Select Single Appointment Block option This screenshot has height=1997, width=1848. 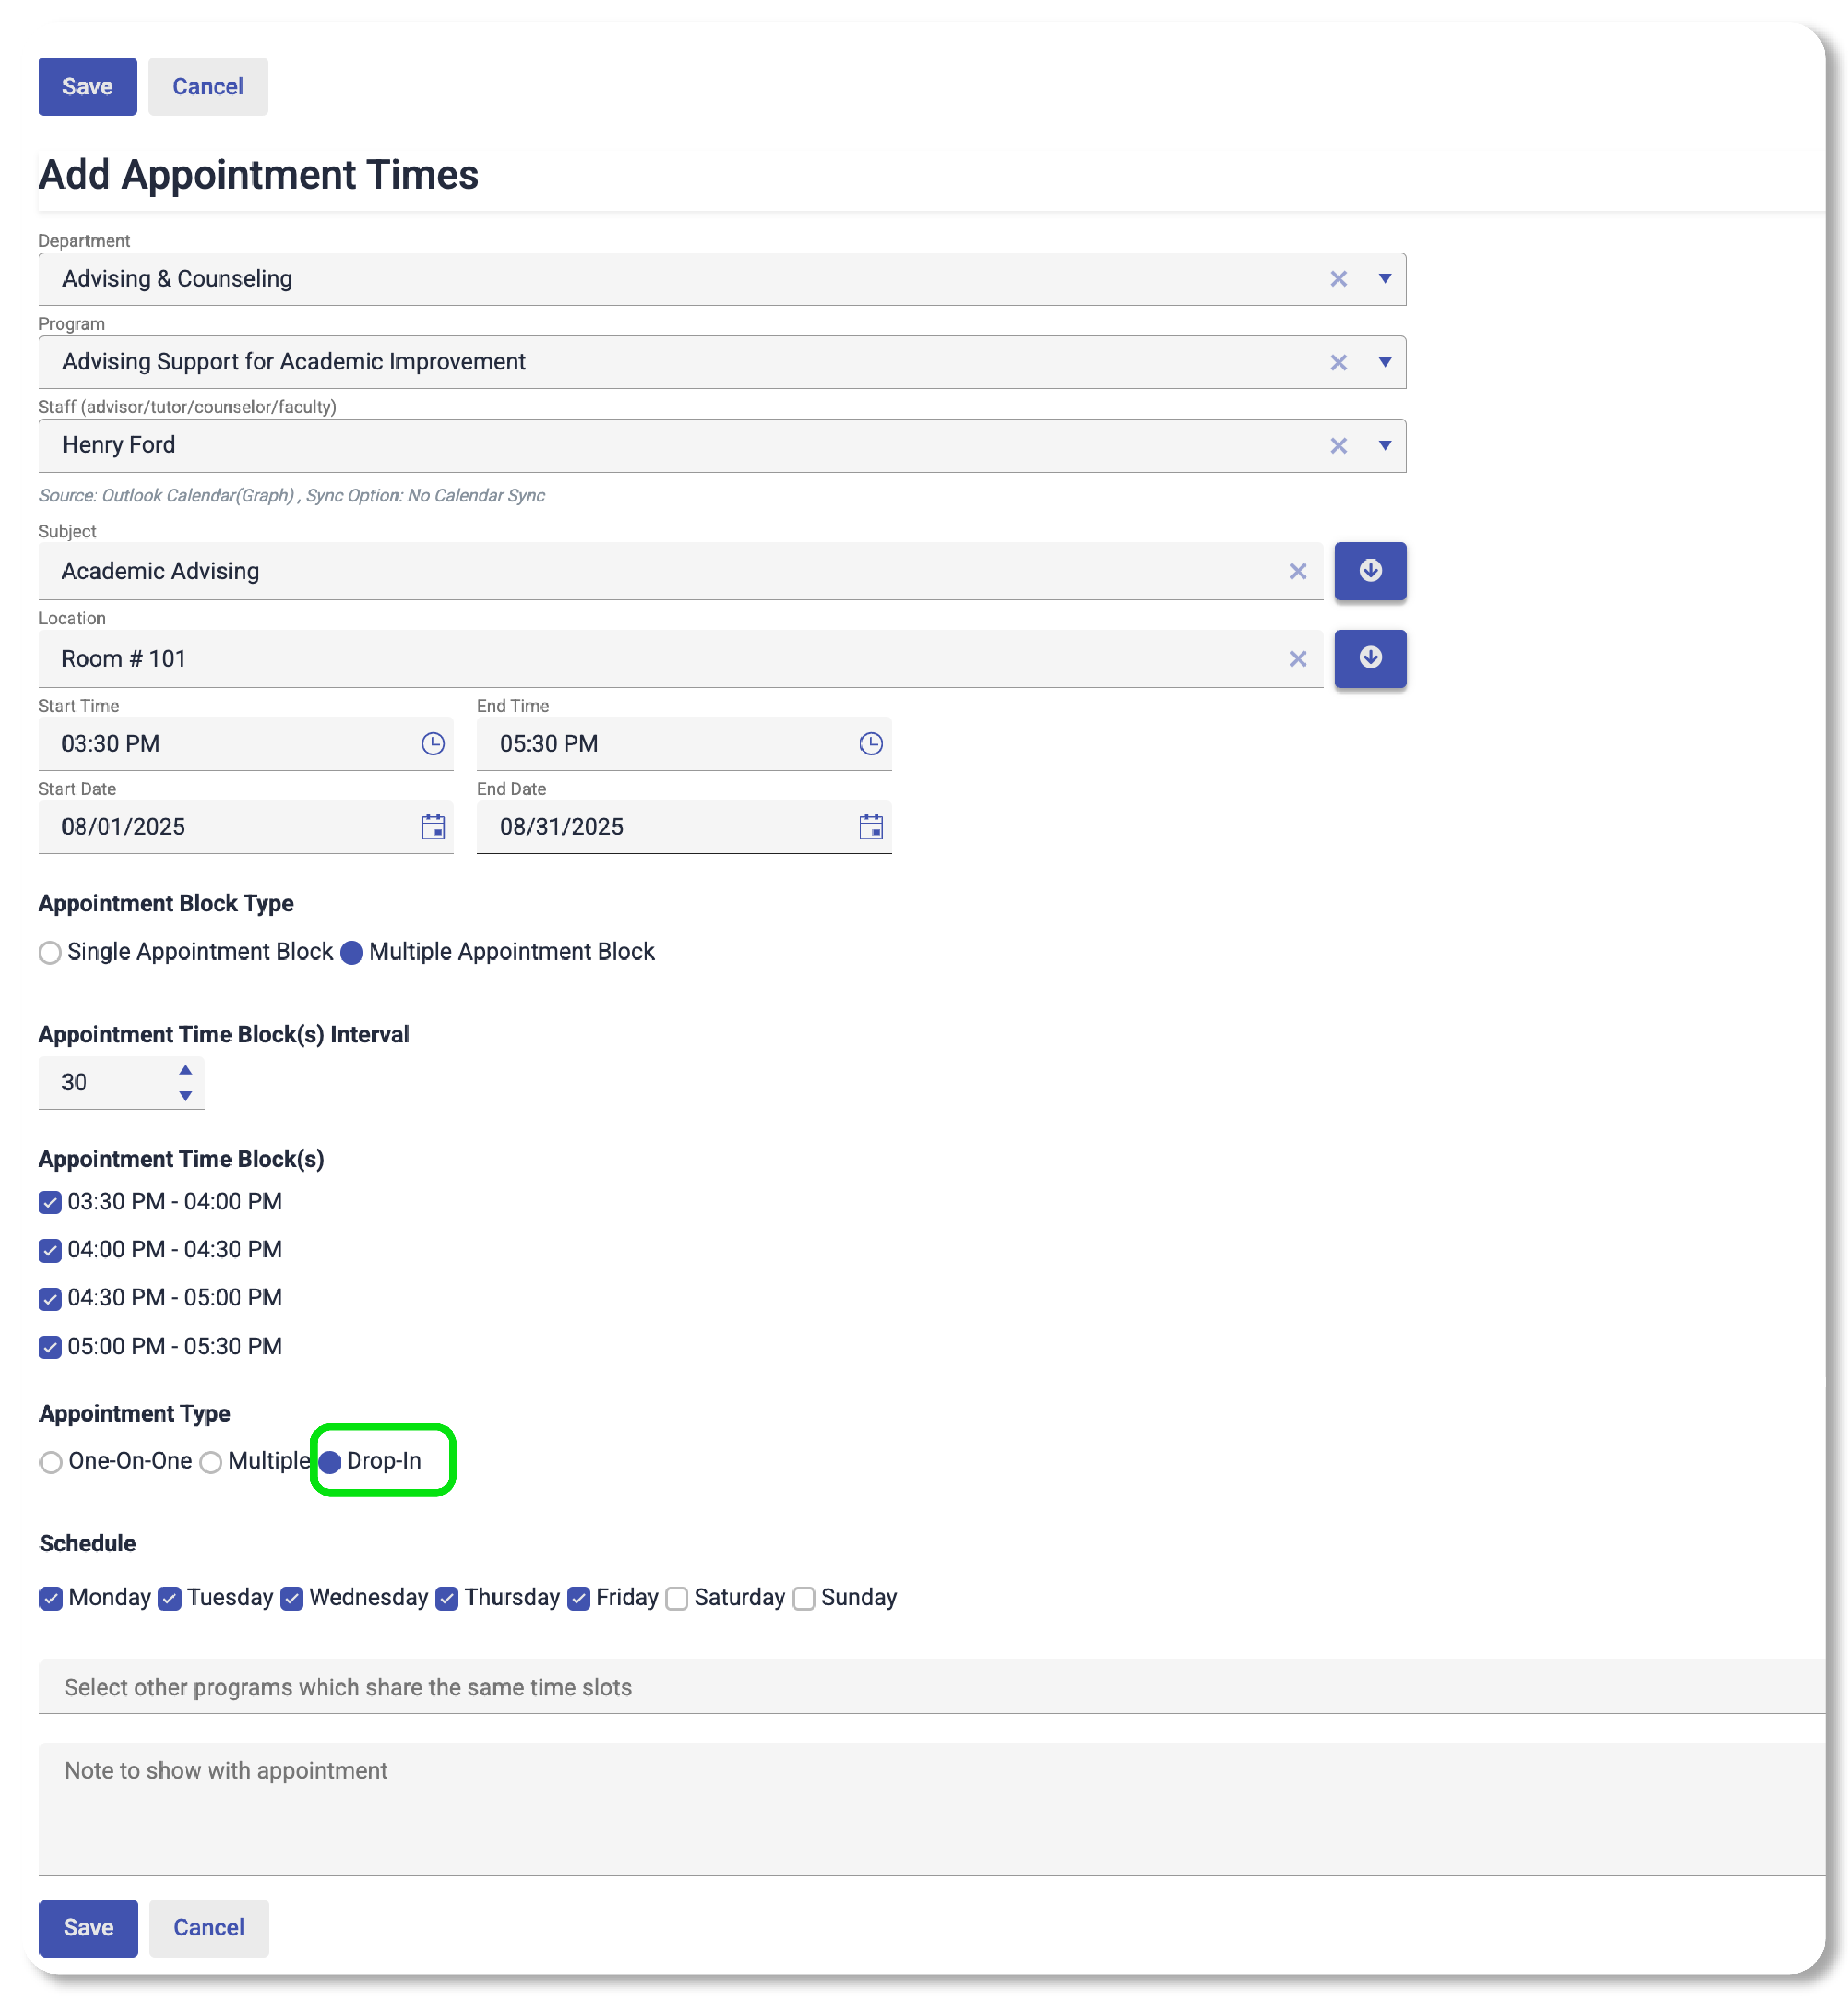click(50, 952)
